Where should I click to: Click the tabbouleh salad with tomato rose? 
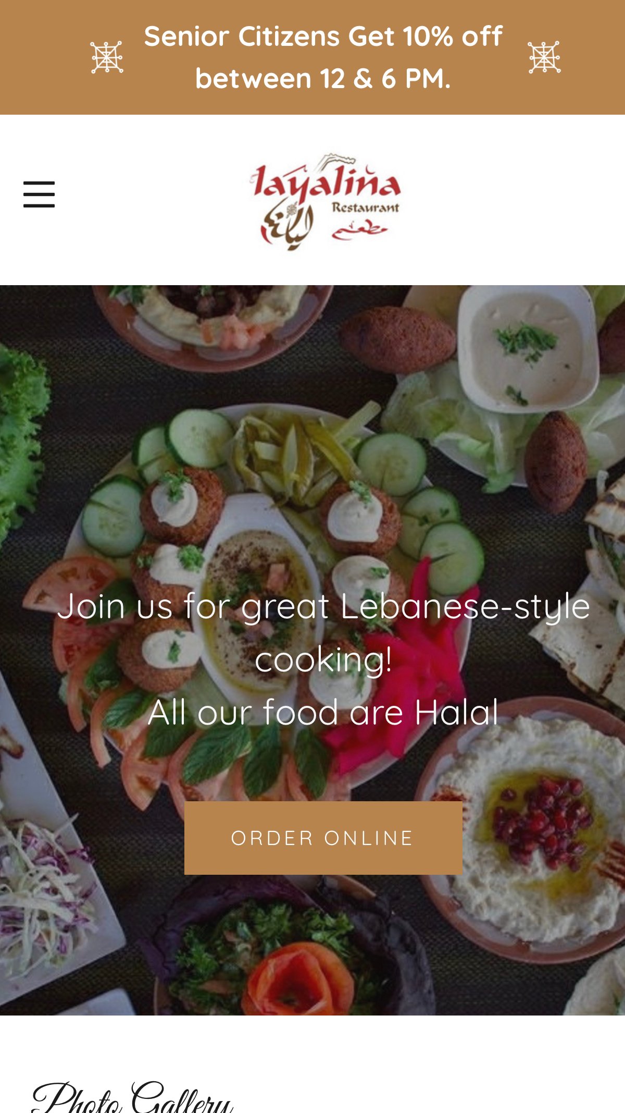[292, 954]
